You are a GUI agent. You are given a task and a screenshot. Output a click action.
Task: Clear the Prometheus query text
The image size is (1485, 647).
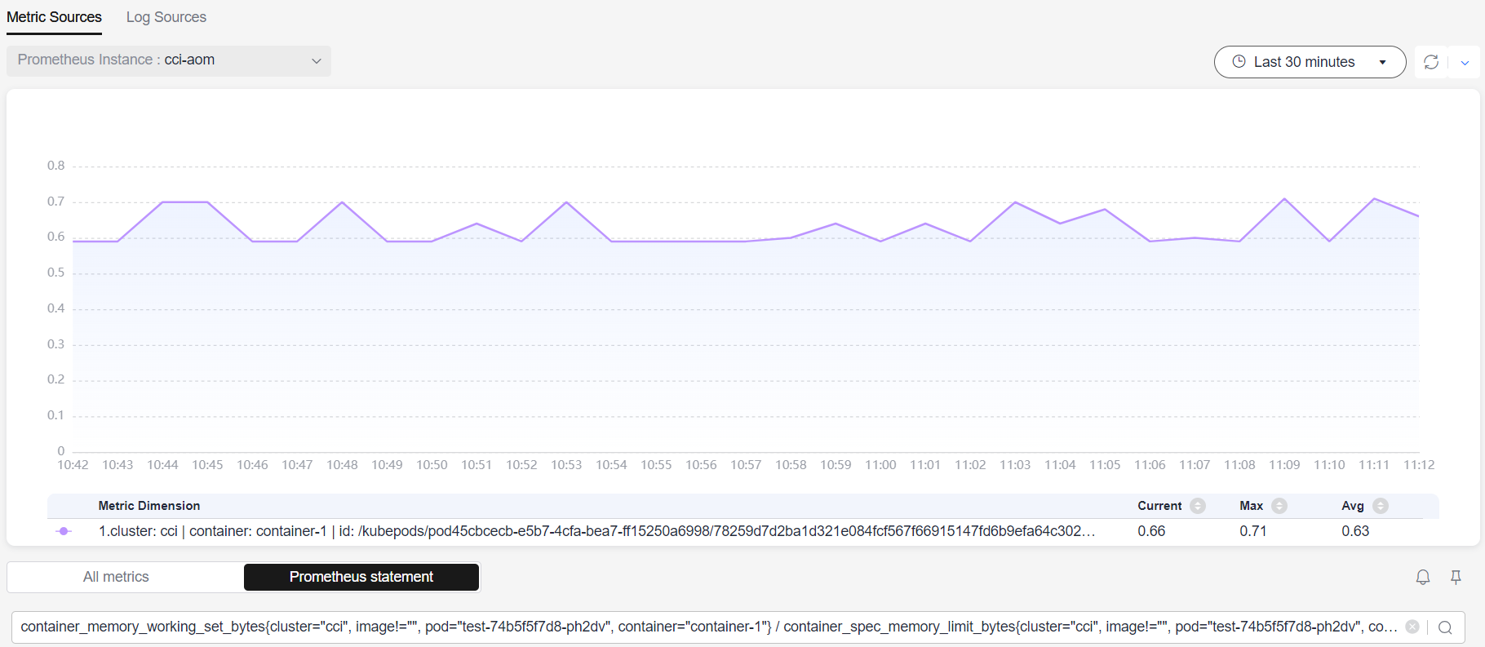pos(1412,627)
